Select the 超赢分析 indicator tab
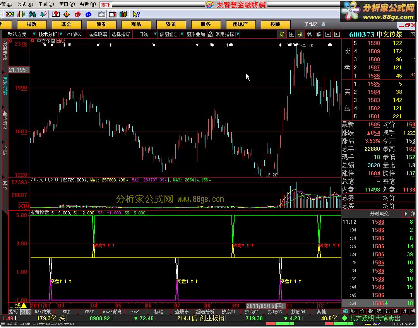 click(205, 312)
